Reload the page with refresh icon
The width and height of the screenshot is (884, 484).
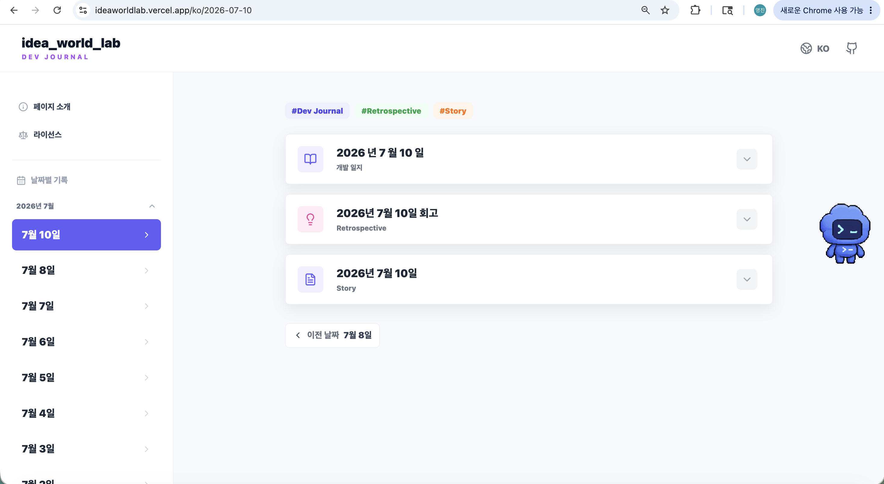57,10
